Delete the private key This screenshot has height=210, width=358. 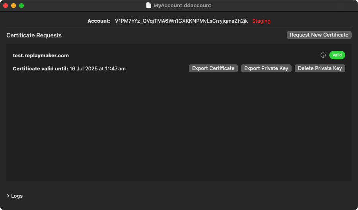[320, 68]
